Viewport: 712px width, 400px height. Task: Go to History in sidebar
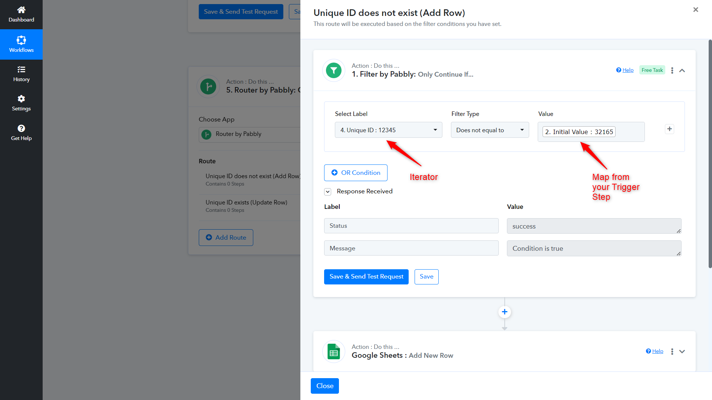click(21, 74)
